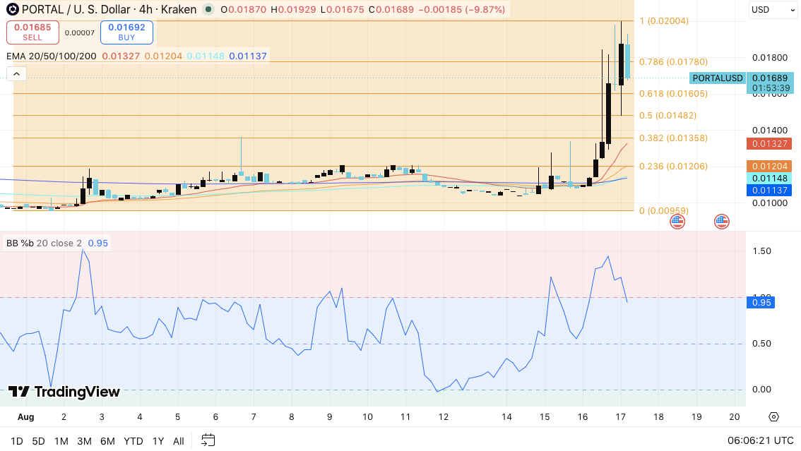Screen dimensions: 801x451
Task: Click the EMA 100 value 0.01148 axis tag
Action: (x=769, y=178)
